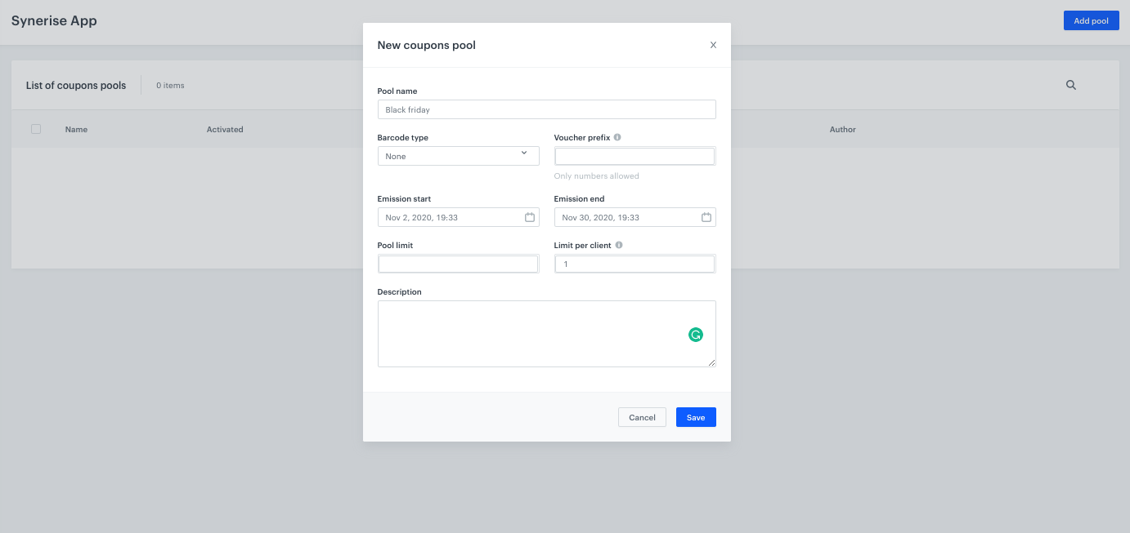Toggle the select-all checkbox in the table header
This screenshot has width=1130, height=533.
tap(35, 129)
